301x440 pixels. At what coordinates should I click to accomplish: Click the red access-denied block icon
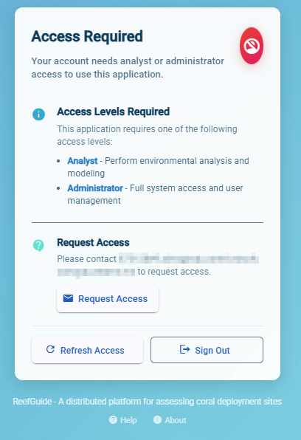(252, 46)
